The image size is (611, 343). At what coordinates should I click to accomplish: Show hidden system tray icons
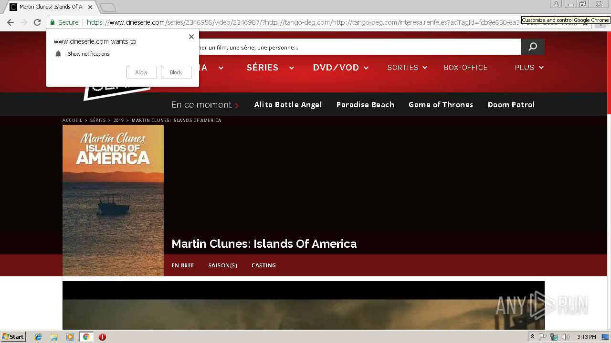point(532,337)
